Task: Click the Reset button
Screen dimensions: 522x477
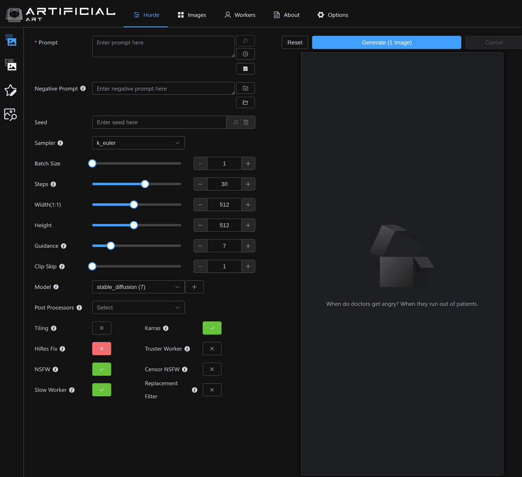Action: (x=295, y=42)
